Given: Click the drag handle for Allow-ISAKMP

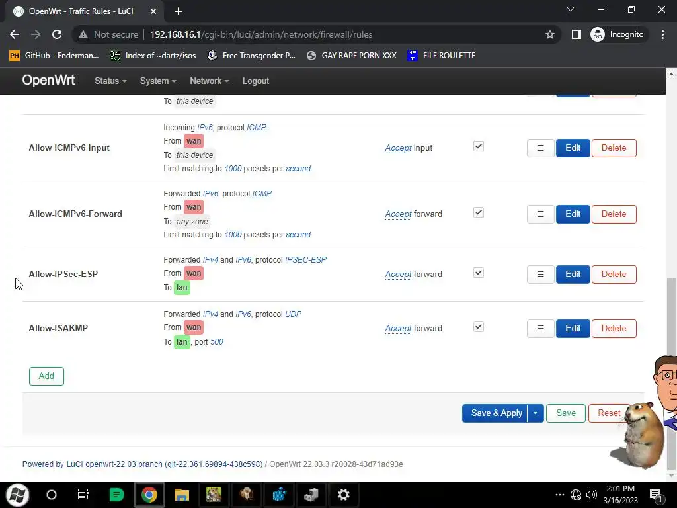Looking at the screenshot, I should [540, 328].
